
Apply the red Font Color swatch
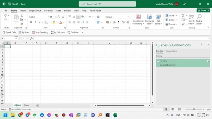click(61, 22)
